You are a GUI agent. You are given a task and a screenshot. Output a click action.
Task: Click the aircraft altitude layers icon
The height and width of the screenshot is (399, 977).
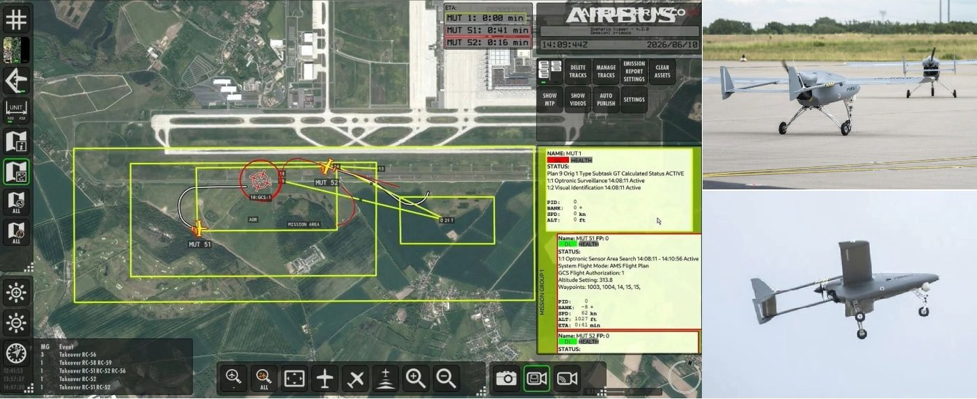[386, 379]
